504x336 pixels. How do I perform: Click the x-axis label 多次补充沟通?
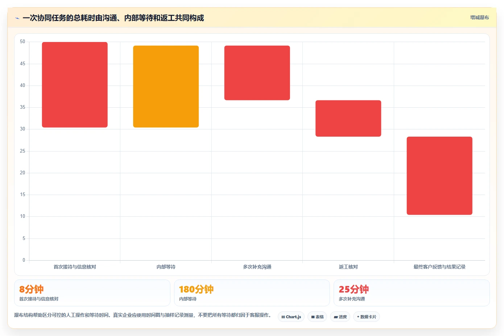(257, 267)
